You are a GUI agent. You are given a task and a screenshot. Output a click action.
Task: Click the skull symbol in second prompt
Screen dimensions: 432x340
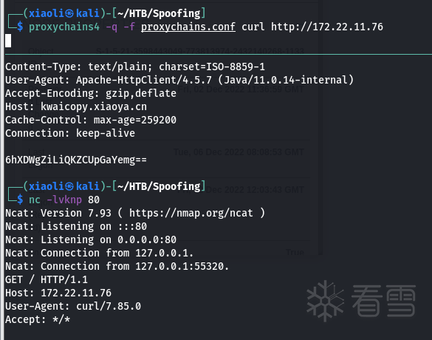click(x=69, y=187)
